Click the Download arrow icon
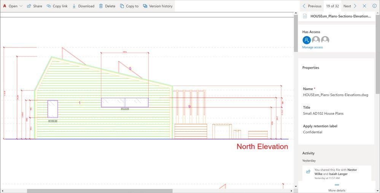Screen dimensions: 380x193 74,6
